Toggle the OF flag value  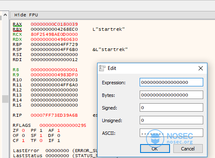tap(23, 136)
